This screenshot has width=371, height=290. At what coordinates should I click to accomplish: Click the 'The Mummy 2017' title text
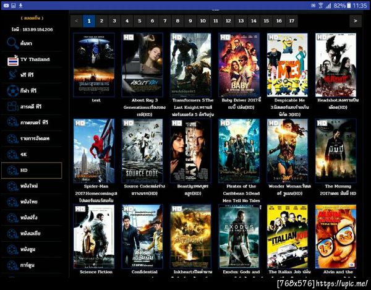point(338,190)
